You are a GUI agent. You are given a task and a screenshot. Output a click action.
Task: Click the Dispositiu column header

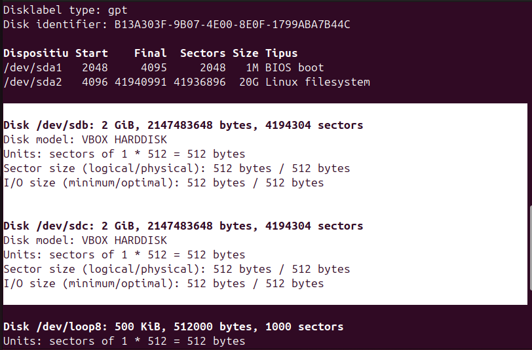(x=36, y=53)
